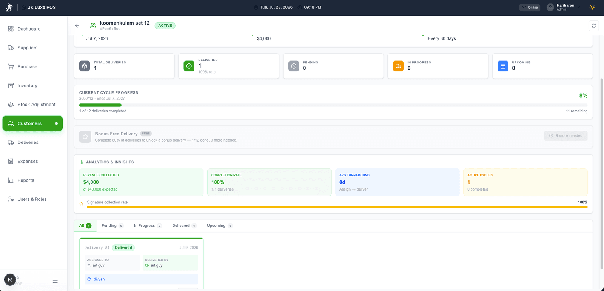Click the 9 more needed button

pos(565,135)
